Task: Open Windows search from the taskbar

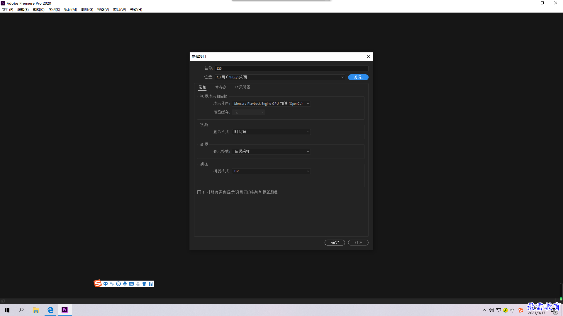Action: coord(21,310)
